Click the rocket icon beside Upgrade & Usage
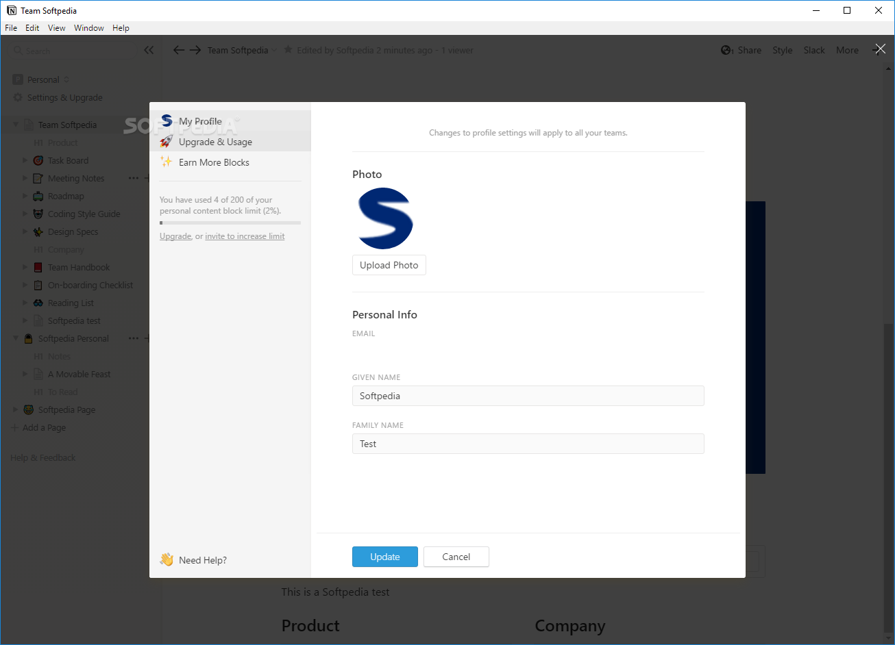This screenshot has height=645, width=895. point(166,142)
